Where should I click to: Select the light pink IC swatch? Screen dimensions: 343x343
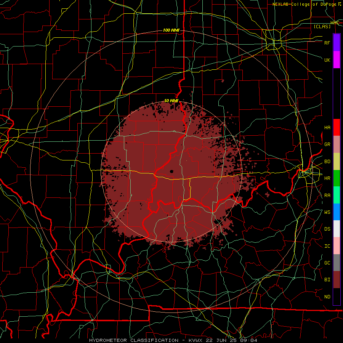337,246
